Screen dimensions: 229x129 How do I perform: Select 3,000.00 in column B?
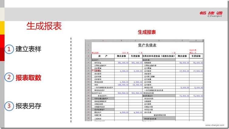tap(121, 71)
